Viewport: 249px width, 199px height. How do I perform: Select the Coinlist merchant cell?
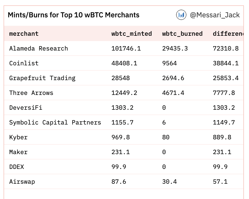[x=24, y=63]
